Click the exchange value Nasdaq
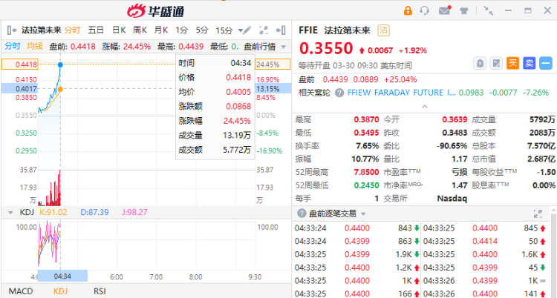This screenshot has width=557, height=298. 452,199
